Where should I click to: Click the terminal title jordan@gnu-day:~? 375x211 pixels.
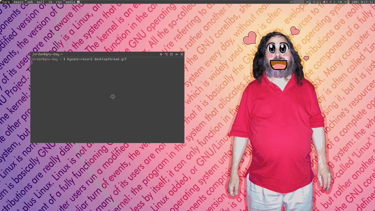point(47,54)
